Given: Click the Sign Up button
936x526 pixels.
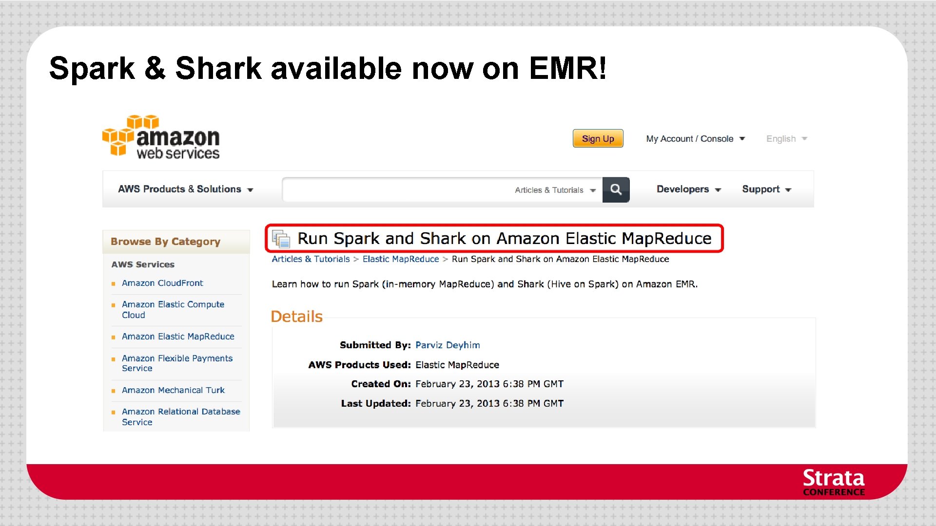Looking at the screenshot, I should [598, 138].
